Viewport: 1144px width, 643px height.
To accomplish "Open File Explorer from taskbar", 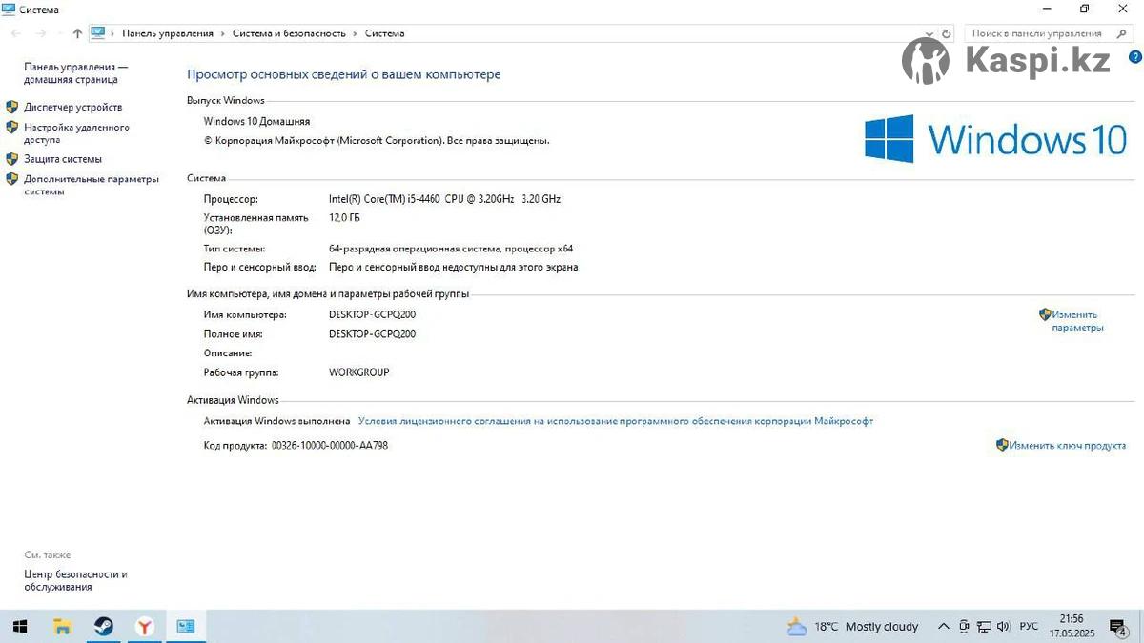I will click(x=62, y=627).
